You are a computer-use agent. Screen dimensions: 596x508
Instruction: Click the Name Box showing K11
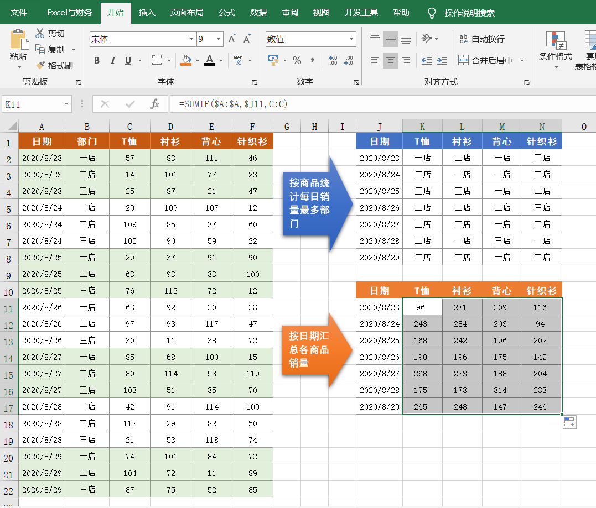pos(33,104)
